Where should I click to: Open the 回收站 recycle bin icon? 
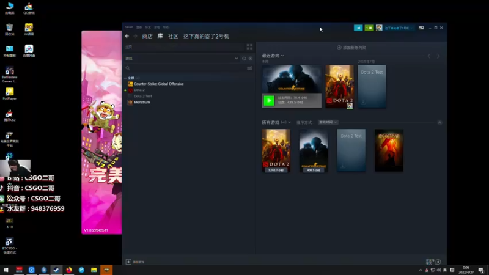tap(9, 29)
